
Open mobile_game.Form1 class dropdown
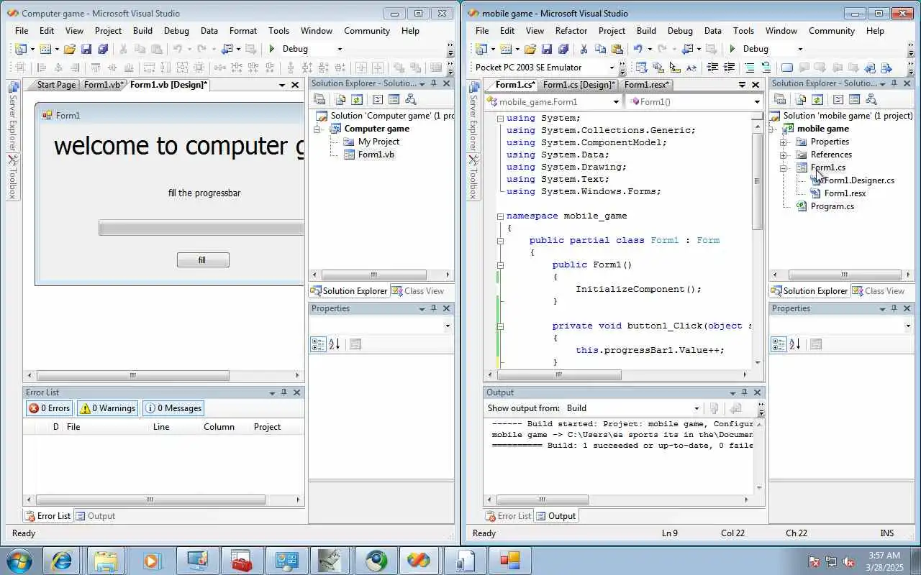(x=616, y=102)
